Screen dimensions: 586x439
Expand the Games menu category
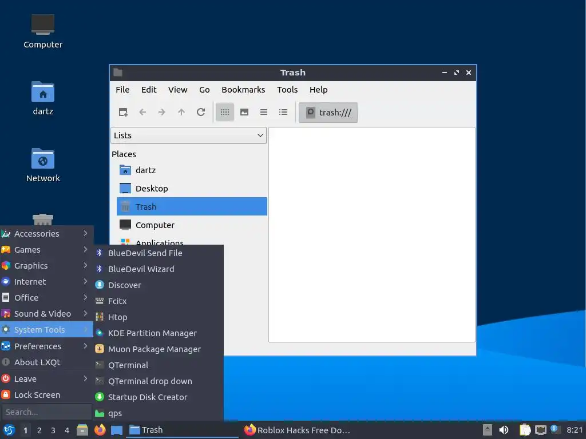[x=46, y=250]
